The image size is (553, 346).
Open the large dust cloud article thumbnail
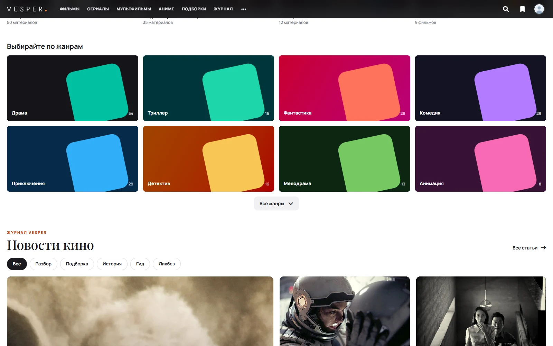[x=140, y=311]
